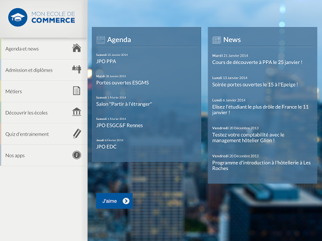Click the J'aime button
The height and width of the screenshot is (241, 322).
click(x=114, y=201)
